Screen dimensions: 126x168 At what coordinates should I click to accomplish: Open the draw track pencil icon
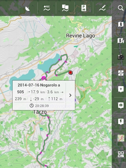(102, 8)
